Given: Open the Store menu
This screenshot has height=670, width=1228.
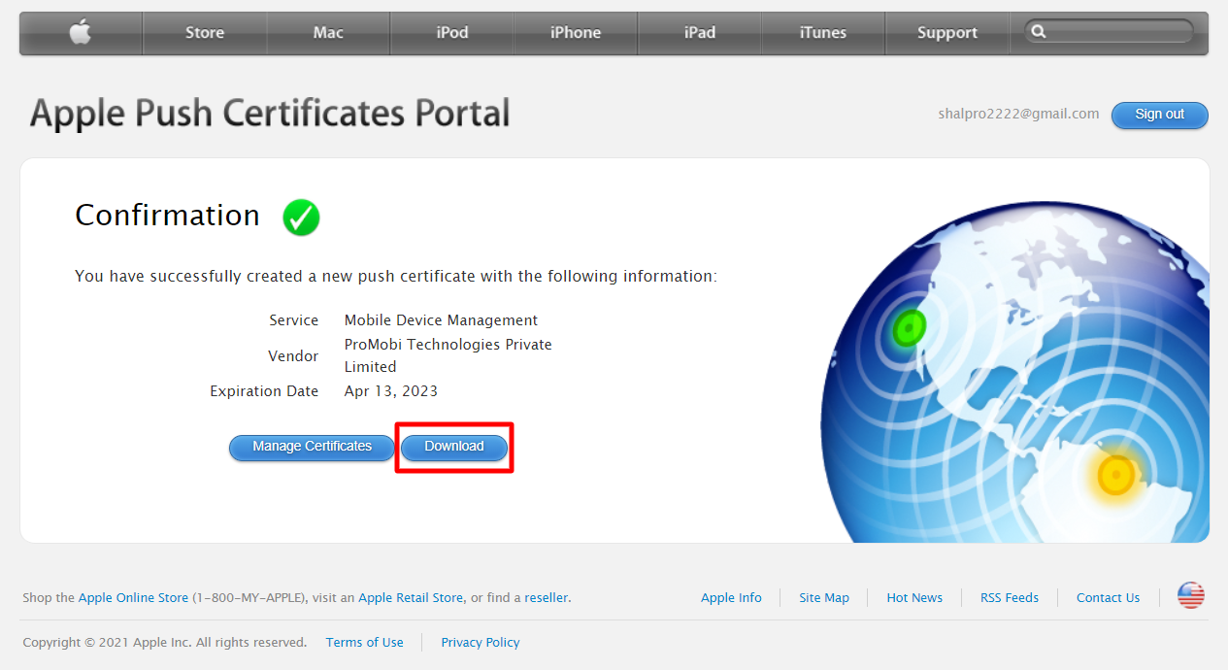Looking at the screenshot, I should click(x=205, y=33).
